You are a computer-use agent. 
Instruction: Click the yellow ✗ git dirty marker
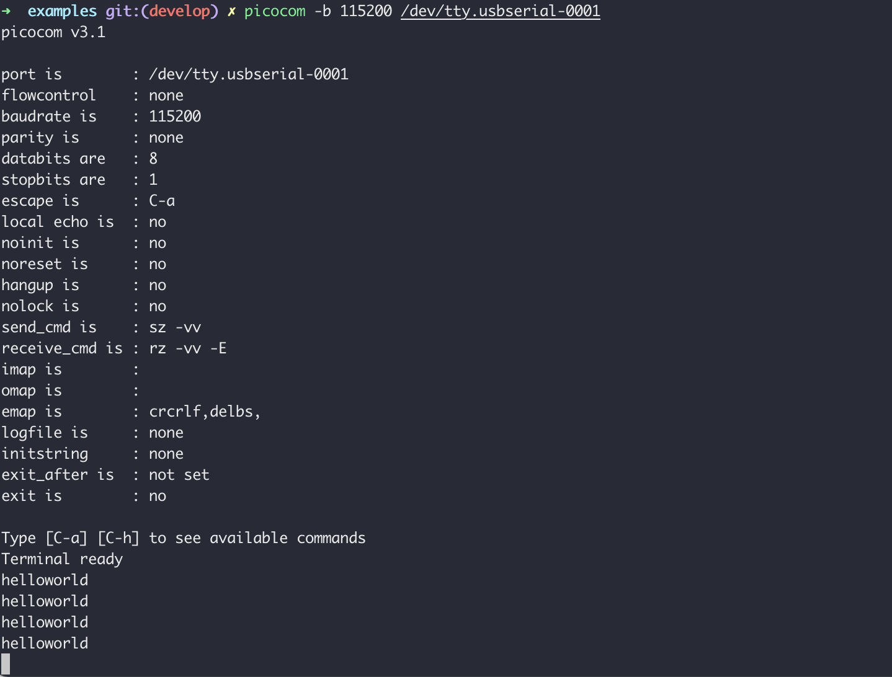(231, 12)
